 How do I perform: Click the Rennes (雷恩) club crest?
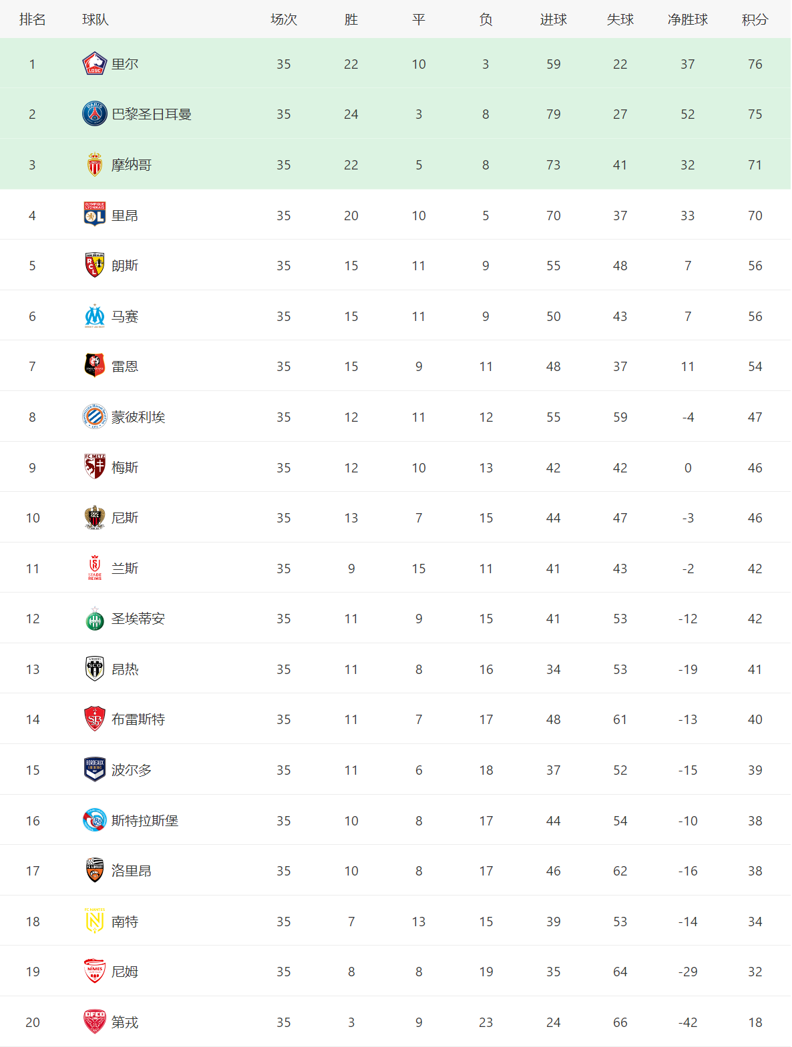point(94,366)
